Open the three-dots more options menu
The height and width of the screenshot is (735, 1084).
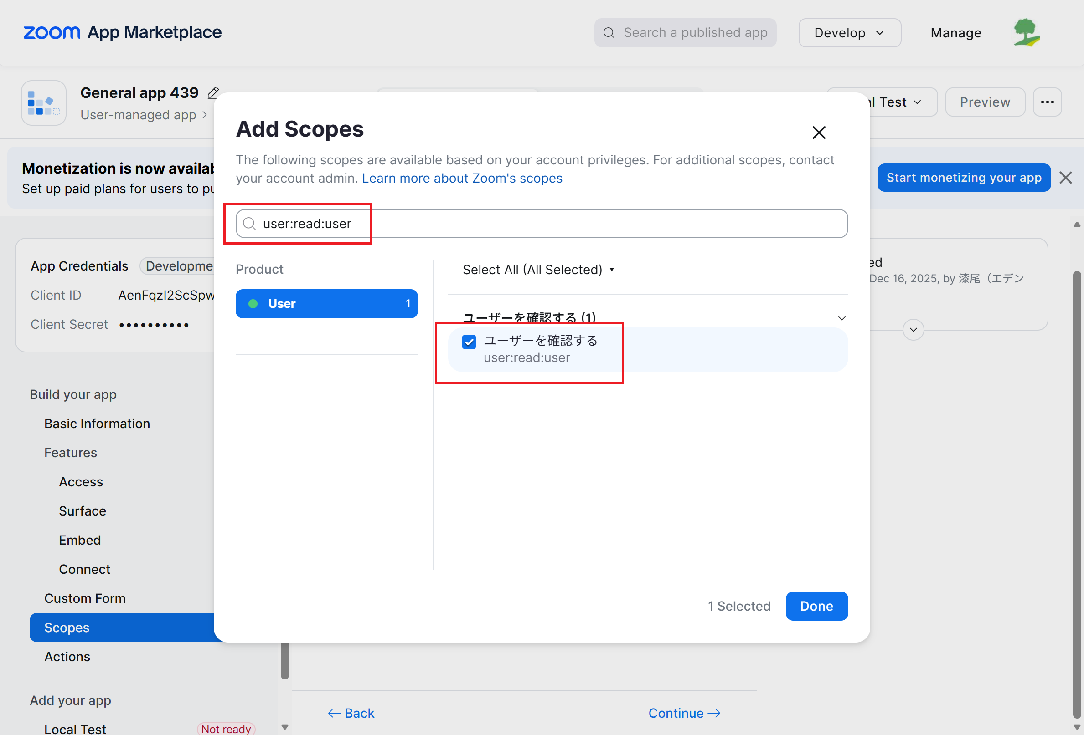1047,102
